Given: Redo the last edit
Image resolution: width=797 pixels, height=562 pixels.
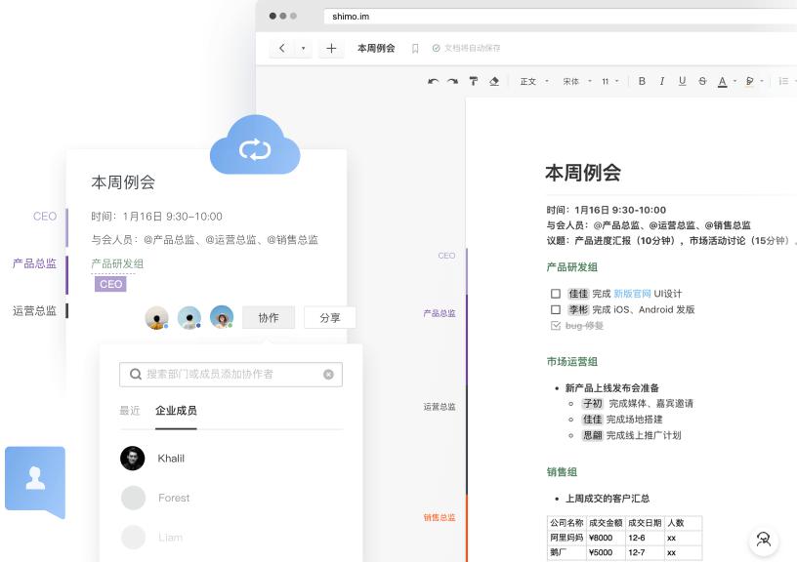Looking at the screenshot, I should 453,81.
